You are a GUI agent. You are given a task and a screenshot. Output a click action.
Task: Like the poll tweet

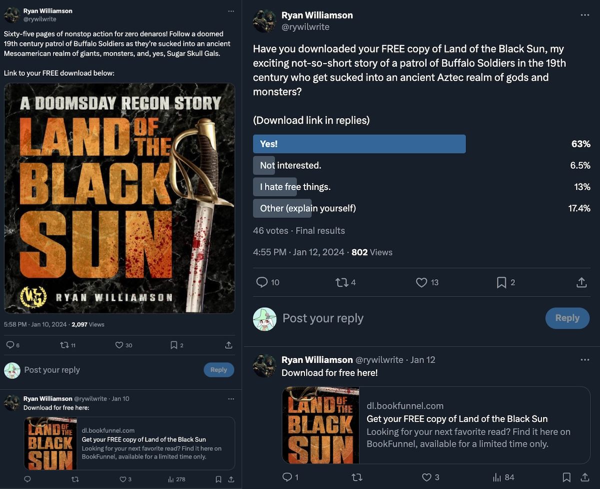tap(421, 282)
